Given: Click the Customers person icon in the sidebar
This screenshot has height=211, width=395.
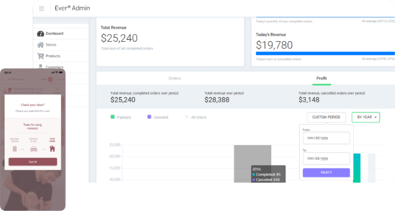Looking at the screenshot, I should 41,66.
